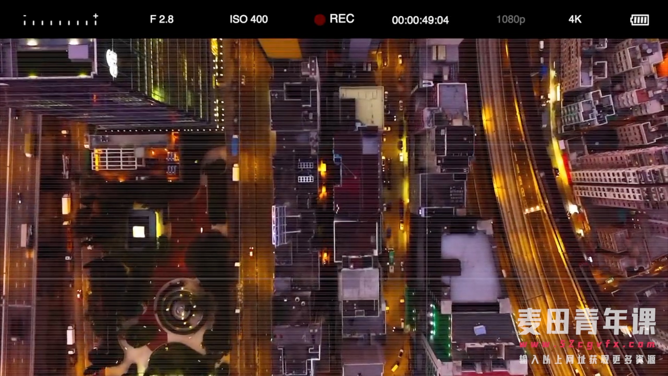Click the Chinese caption below the URL
The height and width of the screenshot is (376, 668).
(587, 360)
